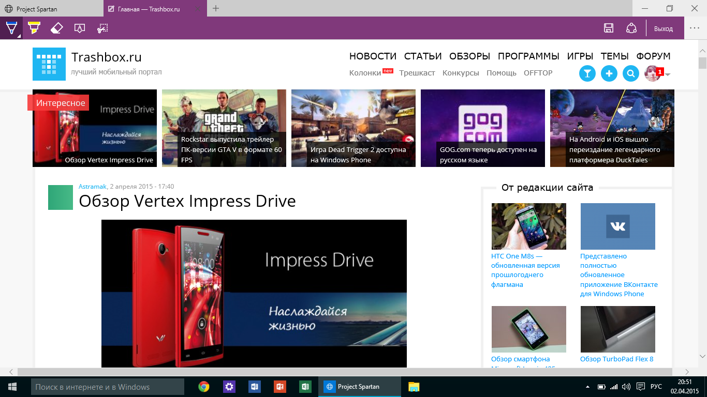Screen dimensions: 707x397
Task: Open the OFFTOP link
Action: [538, 73]
